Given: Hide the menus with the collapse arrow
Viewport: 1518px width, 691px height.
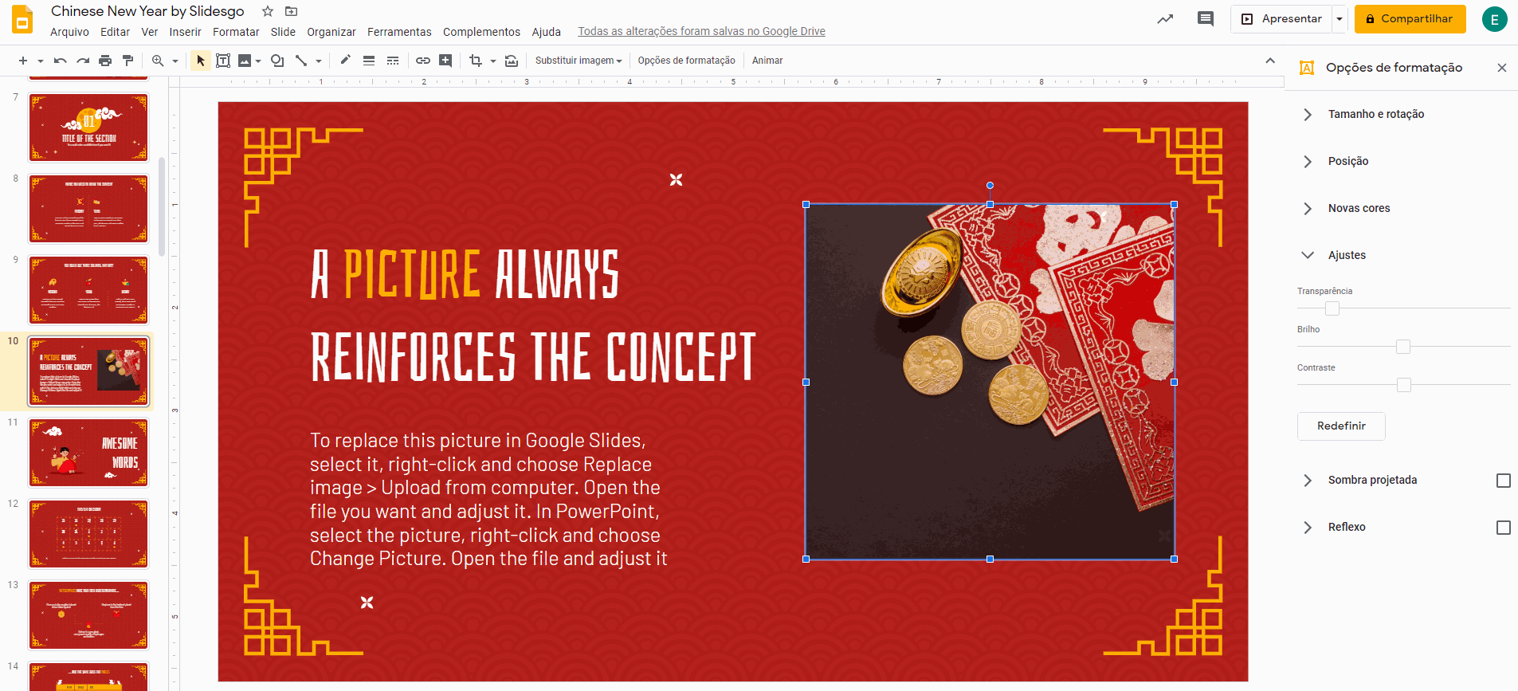Looking at the screenshot, I should (x=1270, y=61).
